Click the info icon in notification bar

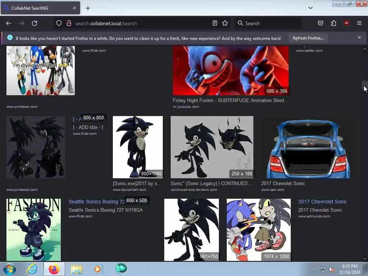pos(10,37)
